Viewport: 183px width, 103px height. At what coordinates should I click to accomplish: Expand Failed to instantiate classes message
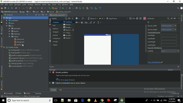point(50,83)
